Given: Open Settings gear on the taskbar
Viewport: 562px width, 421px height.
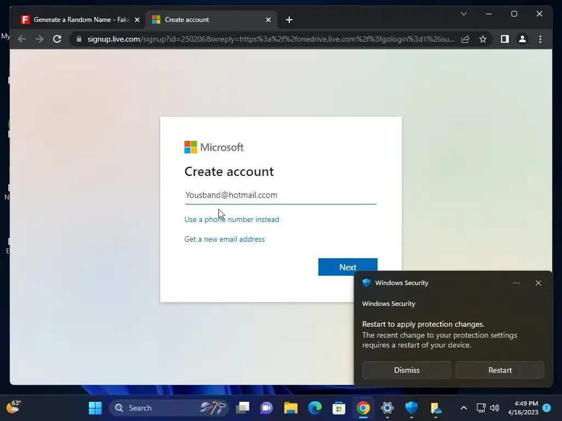Looking at the screenshot, I should click(x=387, y=408).
